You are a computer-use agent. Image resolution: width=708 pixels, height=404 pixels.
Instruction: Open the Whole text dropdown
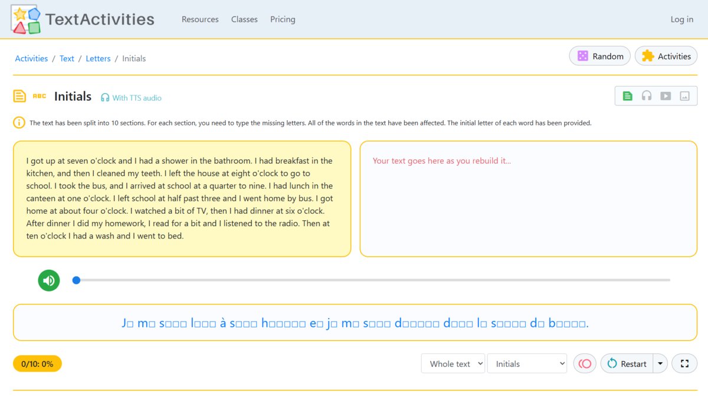point(453,364)
